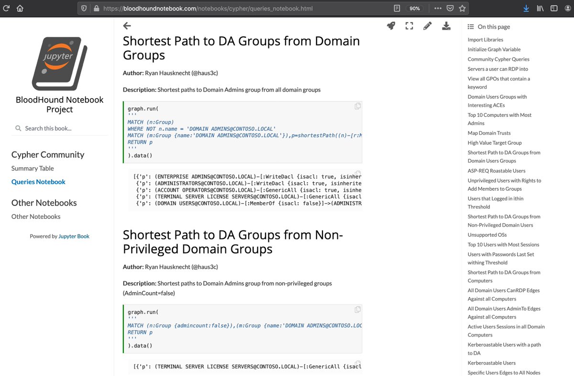Jump to Kerberoastable Users with a path to DA
The image size is (574, 376).
(504, 349)
